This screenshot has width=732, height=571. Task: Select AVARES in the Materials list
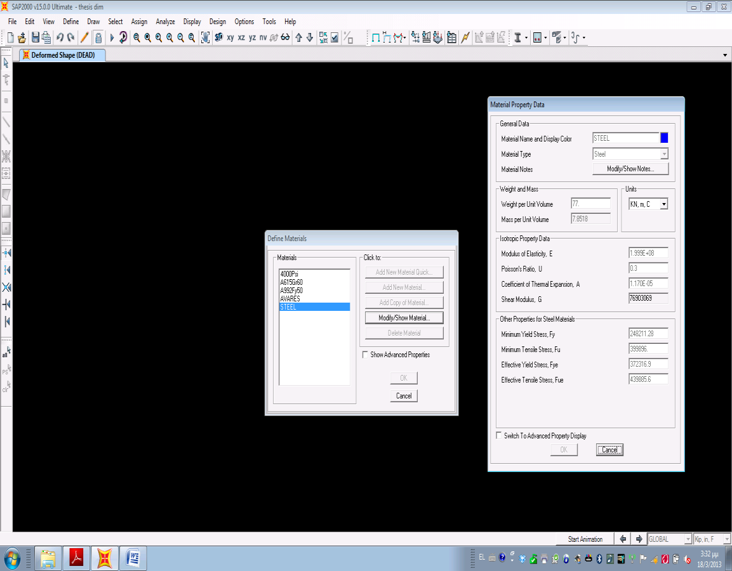[314, 299]
